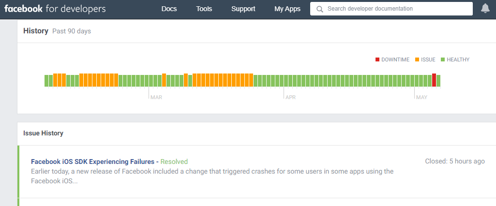Screen dimensions: 496x206
Task: Open the Docs menu
Action: [x=169, y=9]
